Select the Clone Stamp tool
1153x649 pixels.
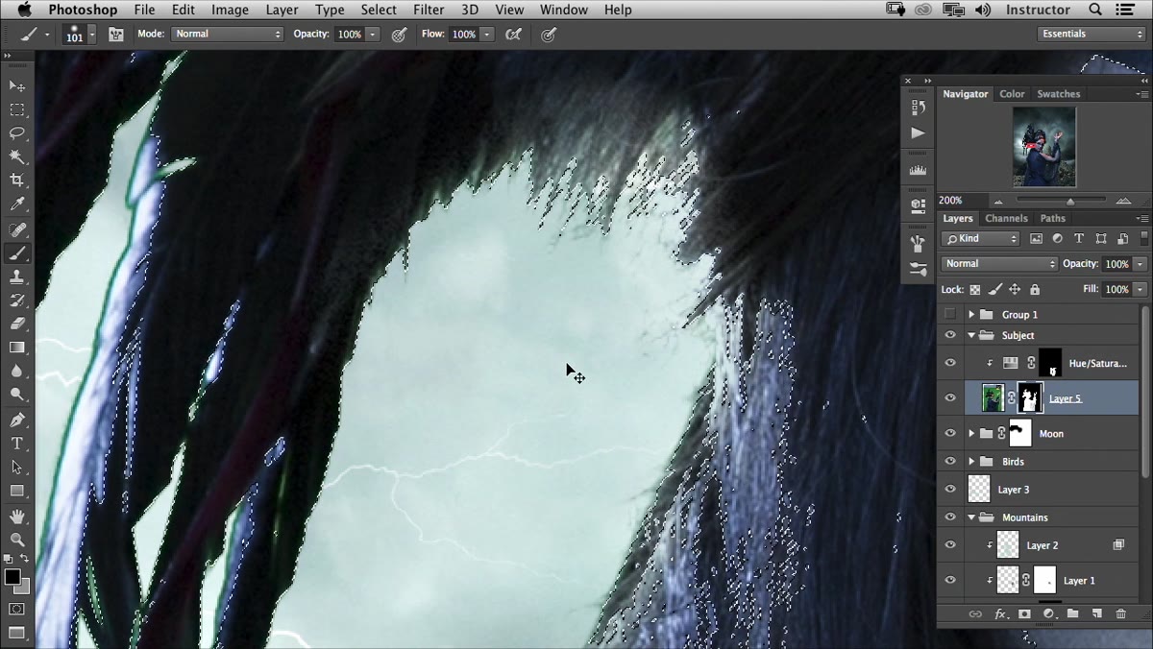click(17, 277)
